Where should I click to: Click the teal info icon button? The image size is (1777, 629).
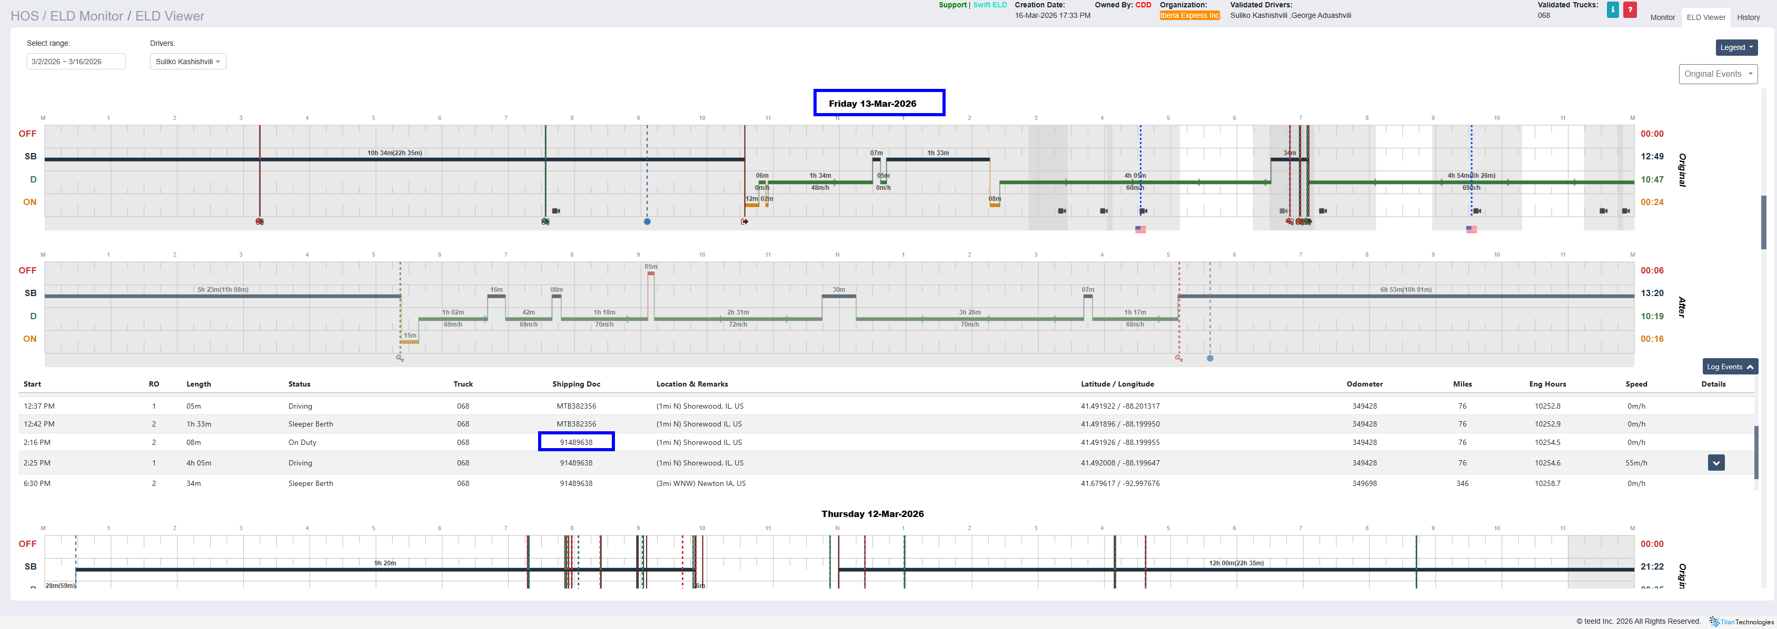(x=1612, y=9)
